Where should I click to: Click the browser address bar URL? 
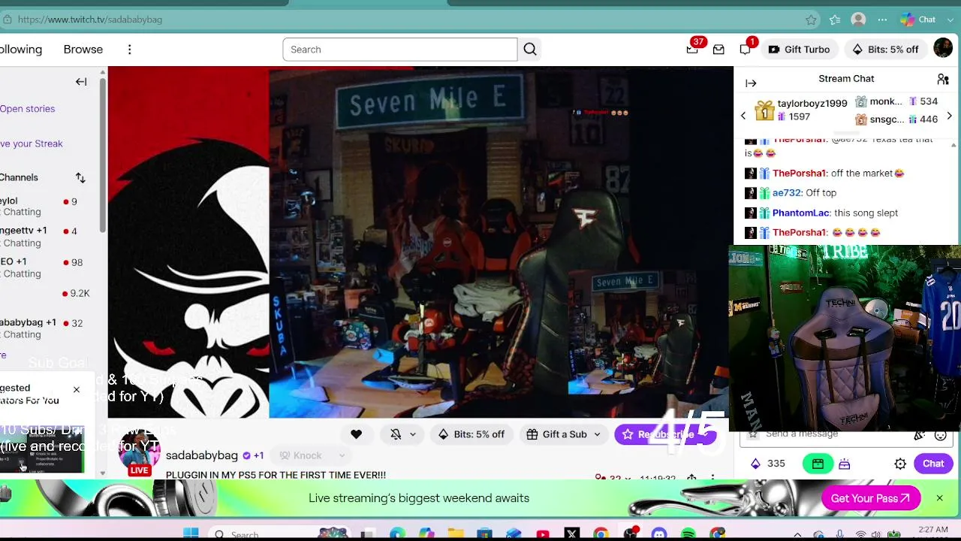(x=90, y=20)
